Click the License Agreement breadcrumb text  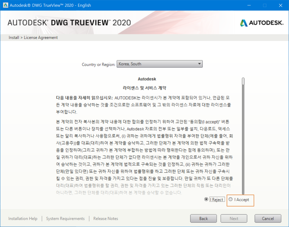(x=41, y=38)
